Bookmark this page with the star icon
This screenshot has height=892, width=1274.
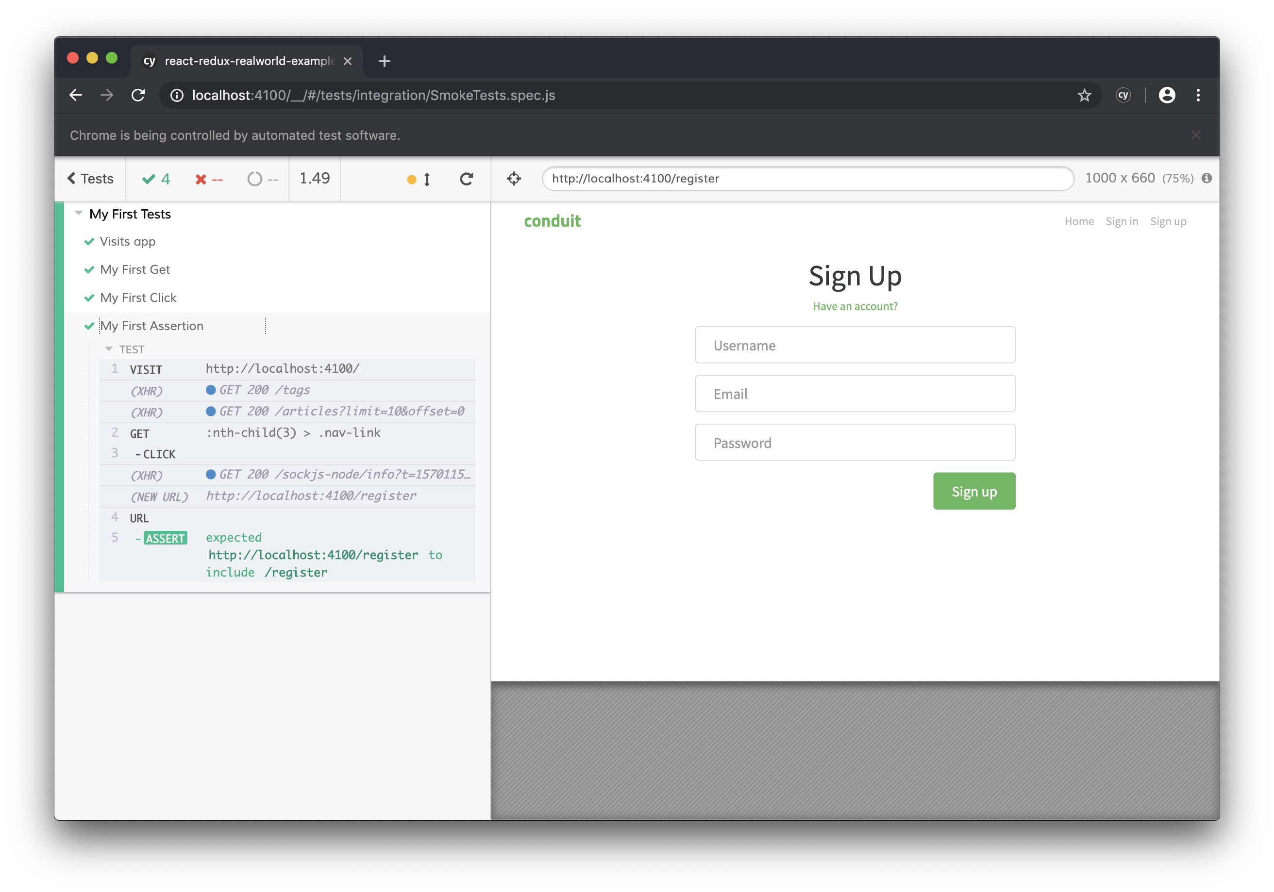point(1084,96)
